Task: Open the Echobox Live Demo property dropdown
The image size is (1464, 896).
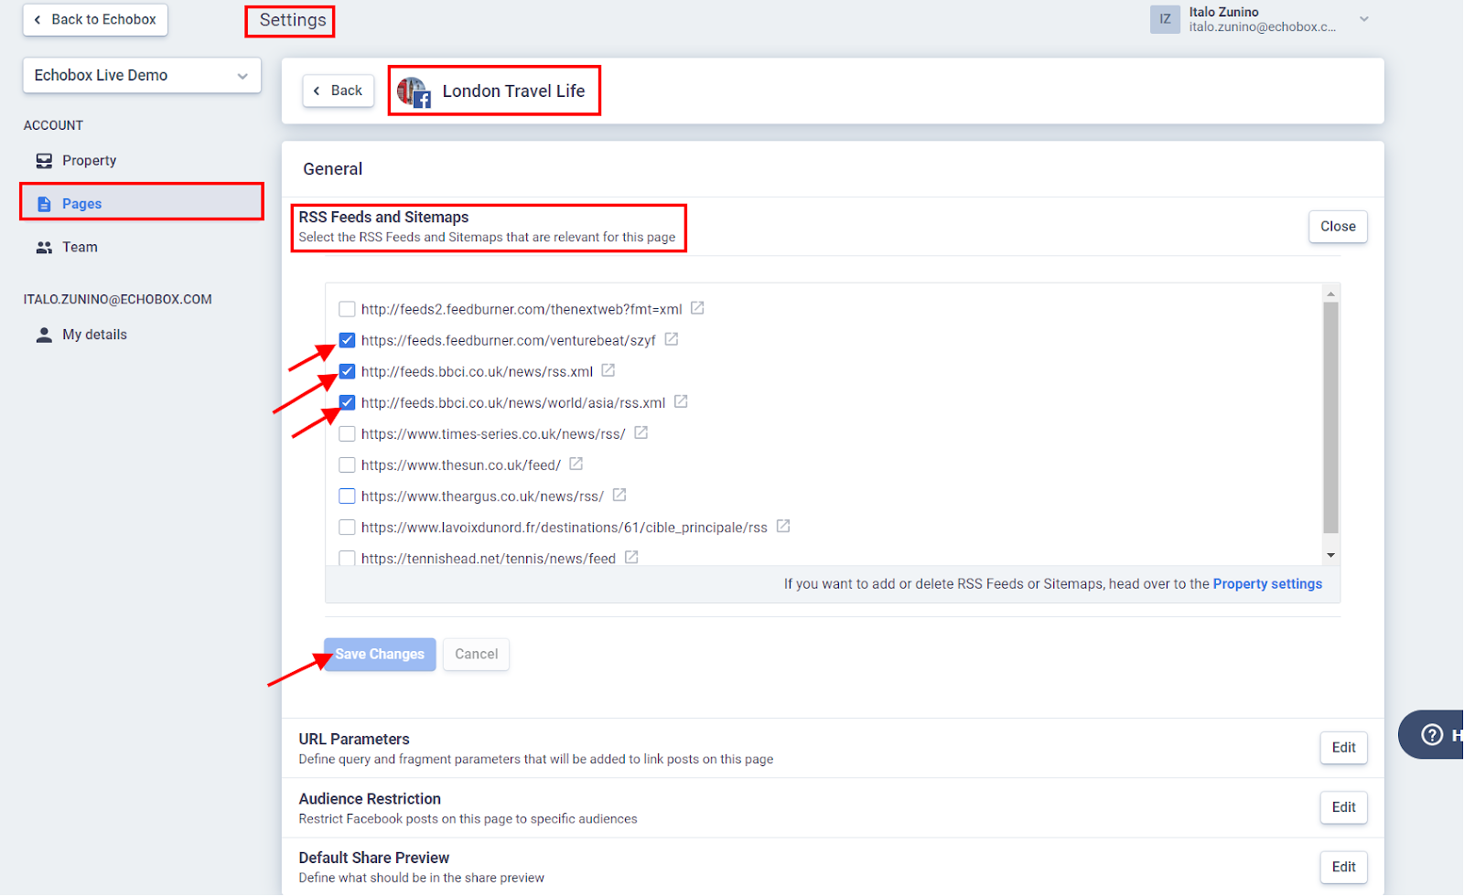Action: [142, 76]
